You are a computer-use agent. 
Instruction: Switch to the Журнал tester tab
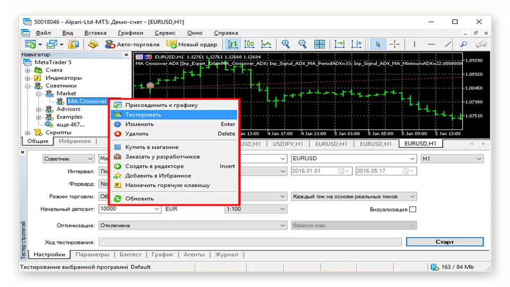pyautogui.click(x=226, y=255)
